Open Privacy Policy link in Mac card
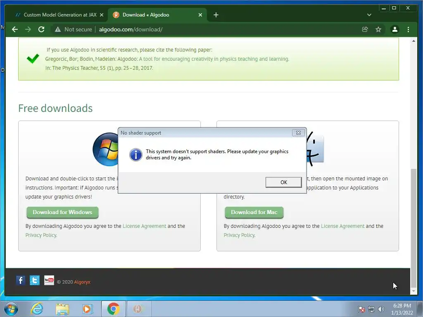The image size is (423, 317). (x=239, y=235)
